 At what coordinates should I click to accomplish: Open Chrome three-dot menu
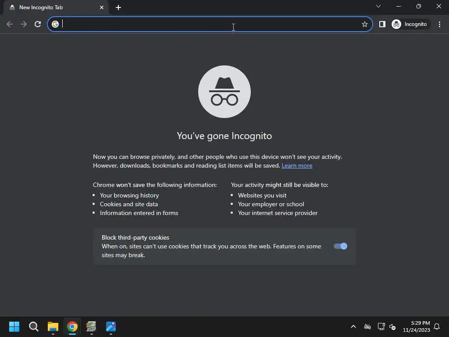coord(439,24)
